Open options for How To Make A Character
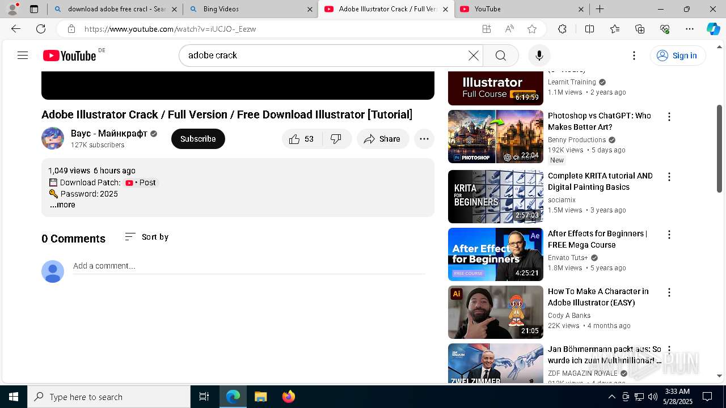Screen dimensions: 726x408 point(669,292)
